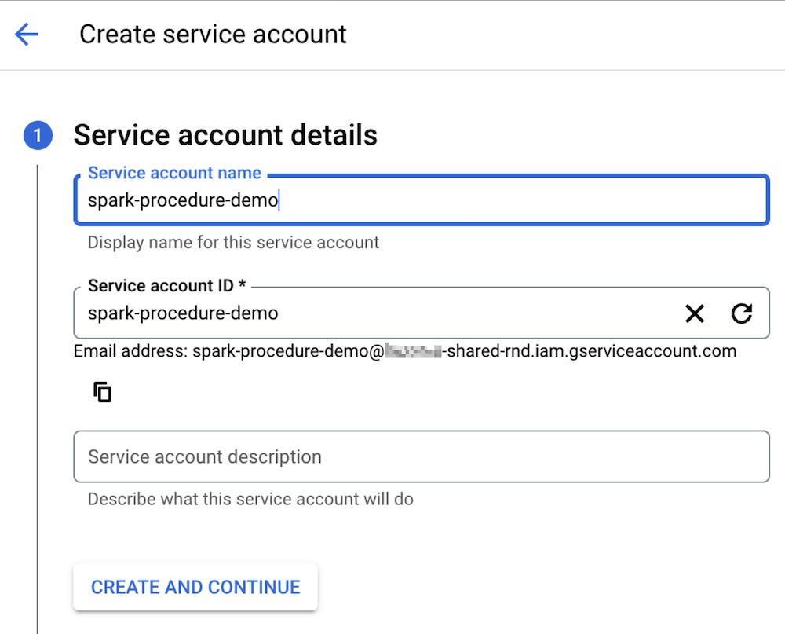
Task: Click the step 1 indicator circle
Action: 38,134
